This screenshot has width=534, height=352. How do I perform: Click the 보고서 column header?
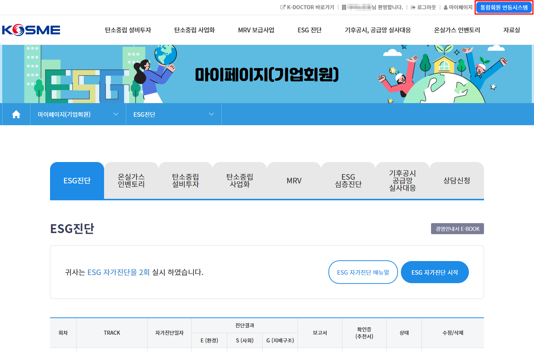320,333
